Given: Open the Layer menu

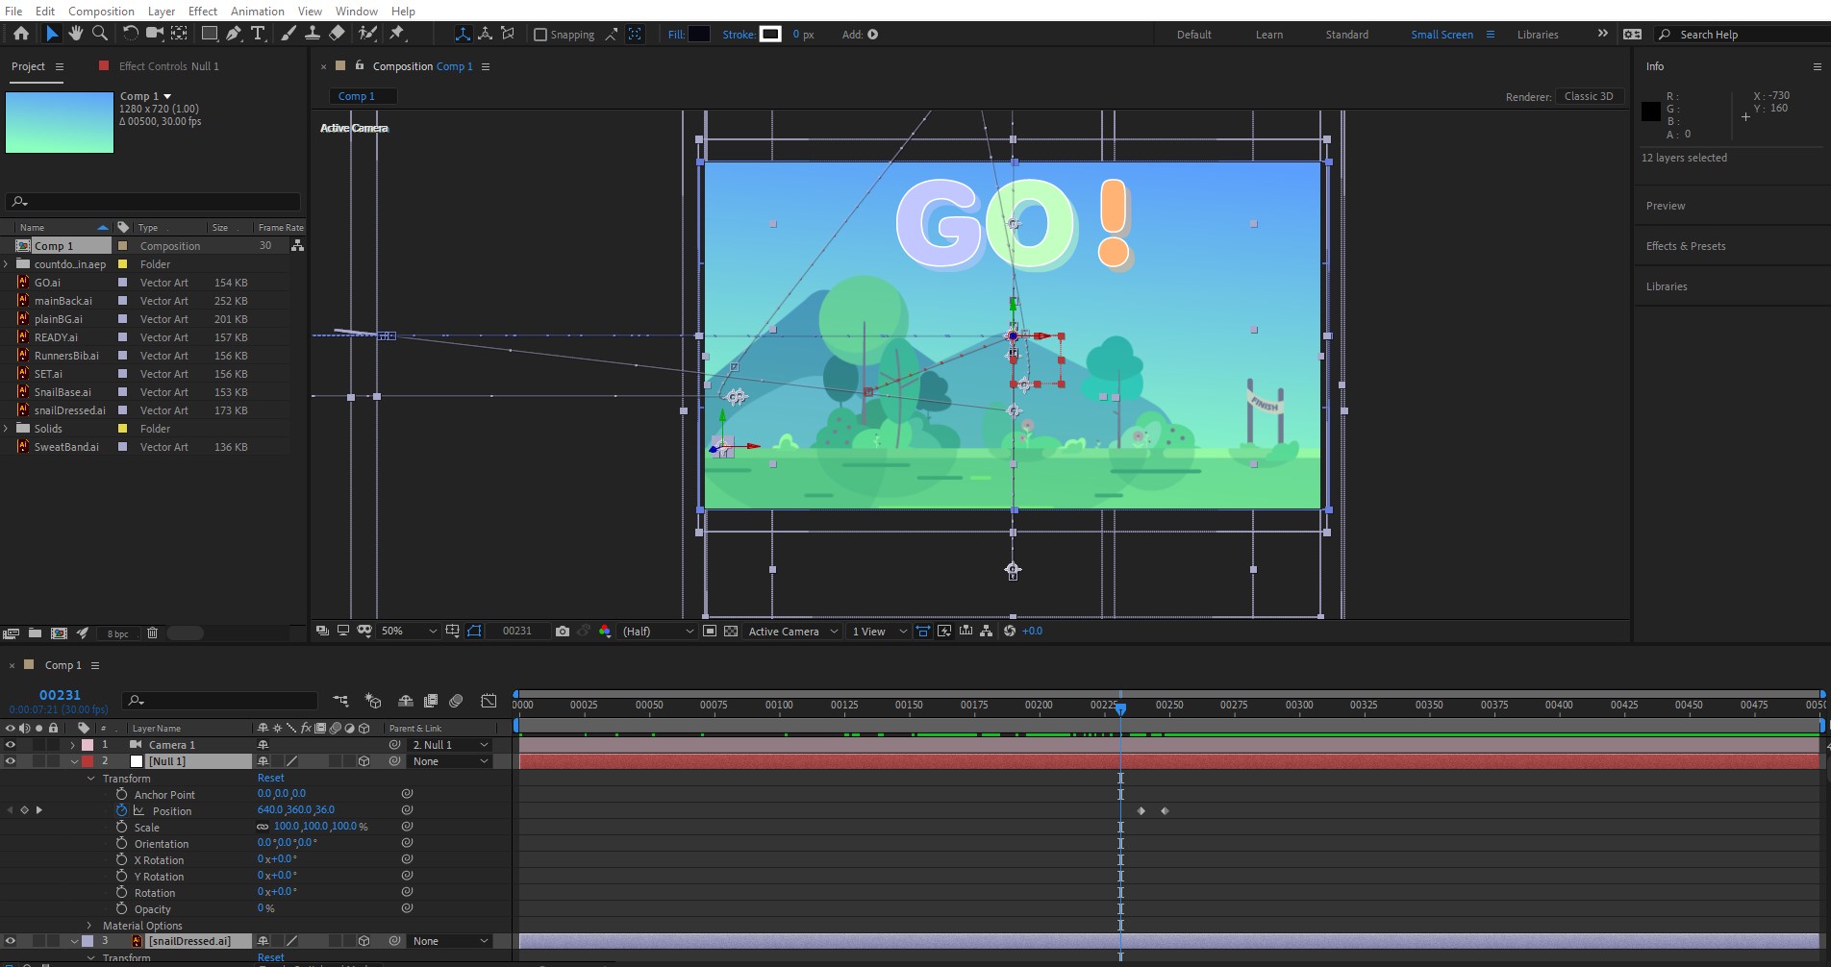Looking at the screenshot, I should point(161,11).
